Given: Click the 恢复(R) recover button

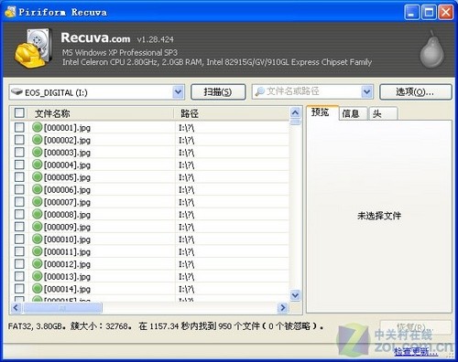Looking at the screenshot, I should [x=415, y=327].
